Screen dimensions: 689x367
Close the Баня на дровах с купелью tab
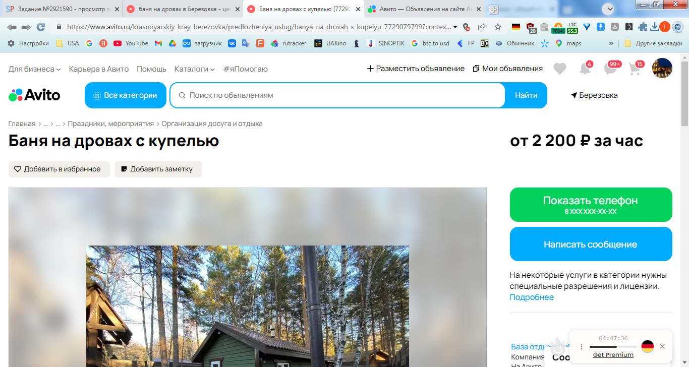pyautogui.click(x=358, y=9)
